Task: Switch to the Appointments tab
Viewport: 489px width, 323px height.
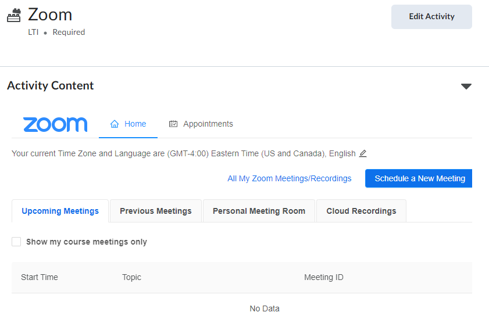Action: point(201,124)
